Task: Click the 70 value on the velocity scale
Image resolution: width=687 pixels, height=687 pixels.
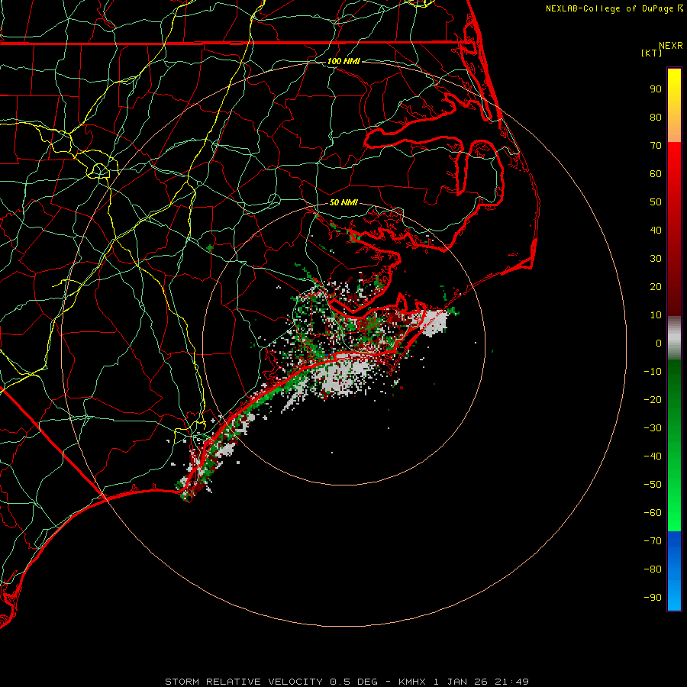Action: click(656, 146)
